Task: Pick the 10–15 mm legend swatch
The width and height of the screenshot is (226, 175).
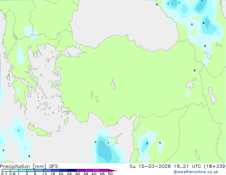Action: pos(47,170)
